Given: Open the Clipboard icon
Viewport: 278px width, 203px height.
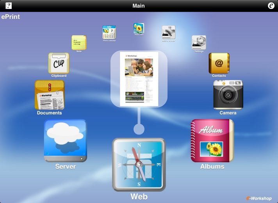Looking at the screenshot, I should [x=59, y=63].
